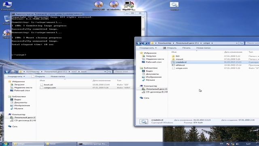Click Локальный диск (C:) breadcrumb in winpe window
Image resolution: width=259 pixels, height=146 pixels.
[x=187, y=43]
